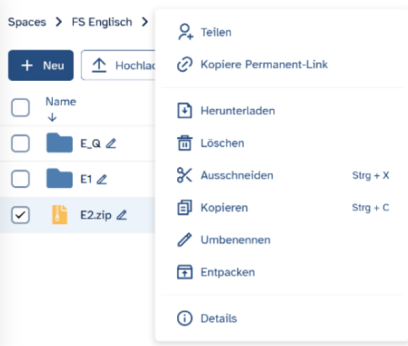This screenshot has height=346, width=408.
Task: Uncheck the E2.zip file checkbox
Action: coord(21,215)
